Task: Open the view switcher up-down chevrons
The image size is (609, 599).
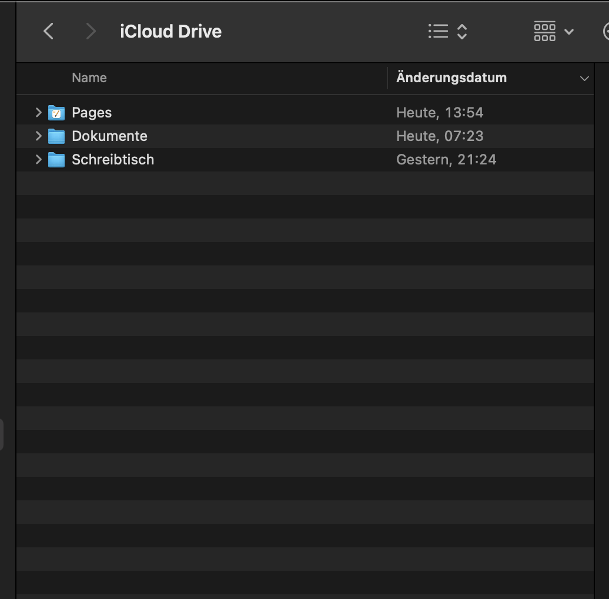Action: click(x=462, y=31)
